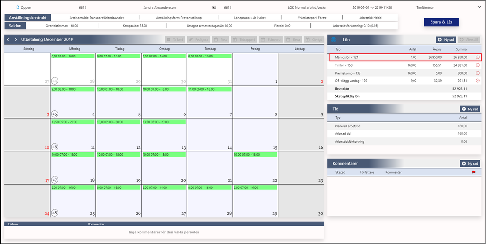Screen dimensions: 486x244
Task: Click the Författare column header
Action: 367,172
